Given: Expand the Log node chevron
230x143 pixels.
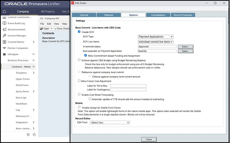Looking at the screenshot, I should click(x=33, y=110).
